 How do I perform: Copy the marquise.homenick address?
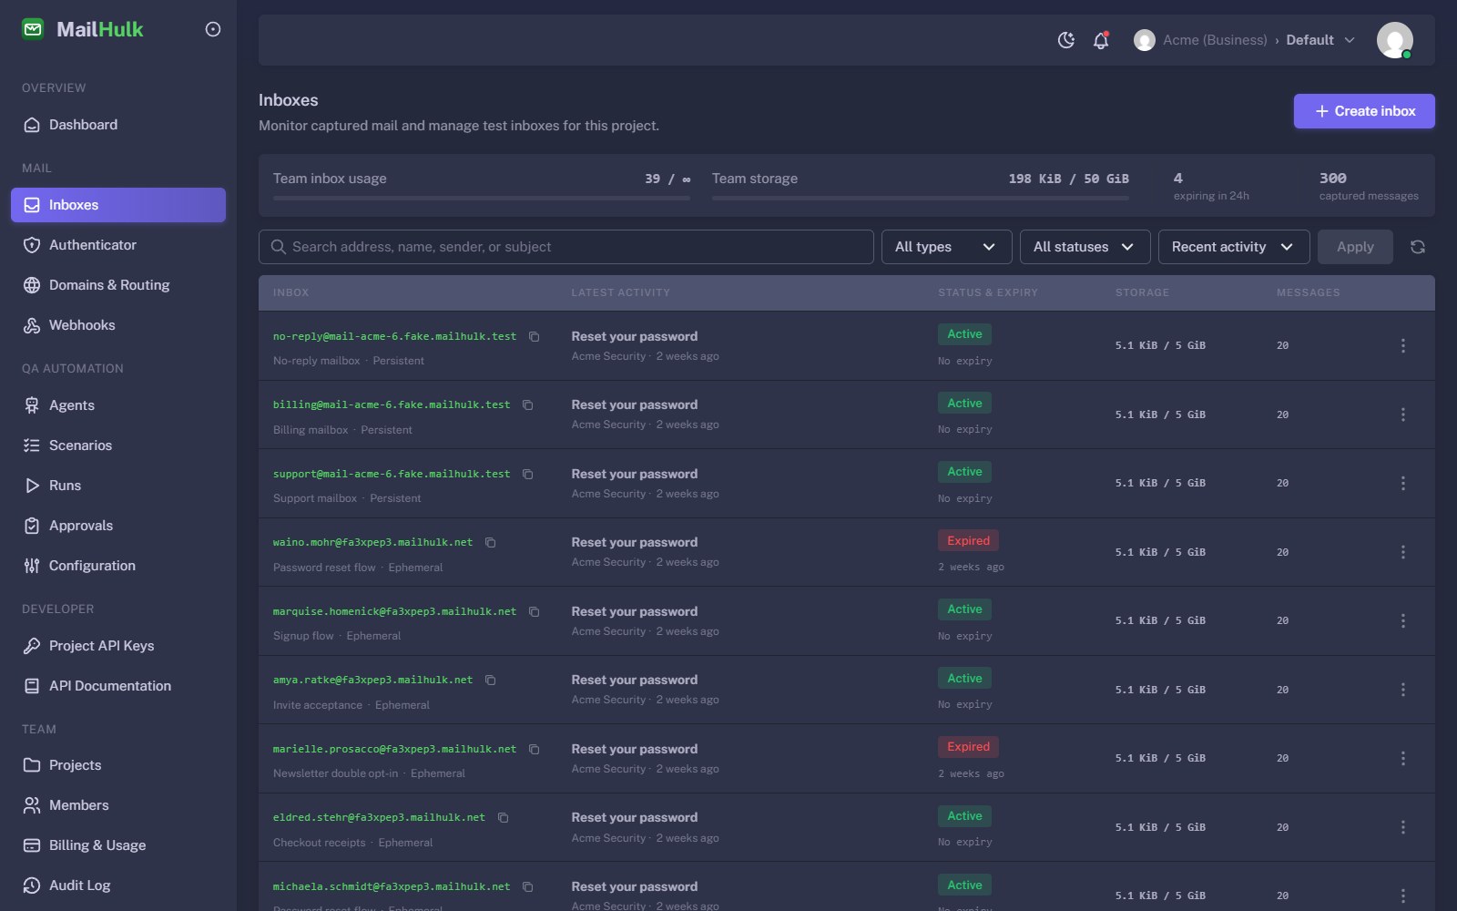[535, 611]
